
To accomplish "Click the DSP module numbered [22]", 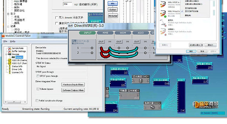I will pyautogui.click(x=204, y=66).
